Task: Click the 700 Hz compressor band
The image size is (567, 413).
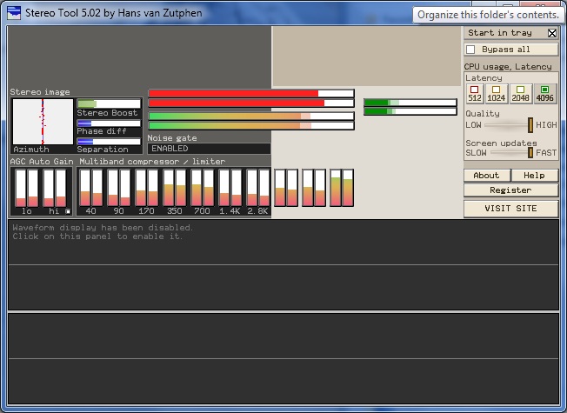Action: click(203, 188)
